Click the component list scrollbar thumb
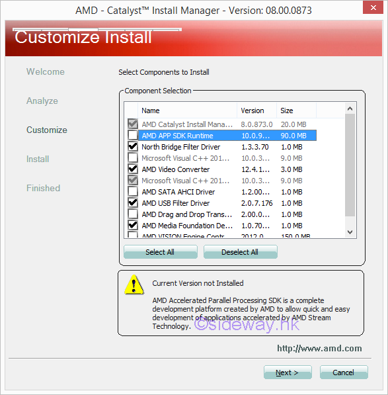 [350, 165]
